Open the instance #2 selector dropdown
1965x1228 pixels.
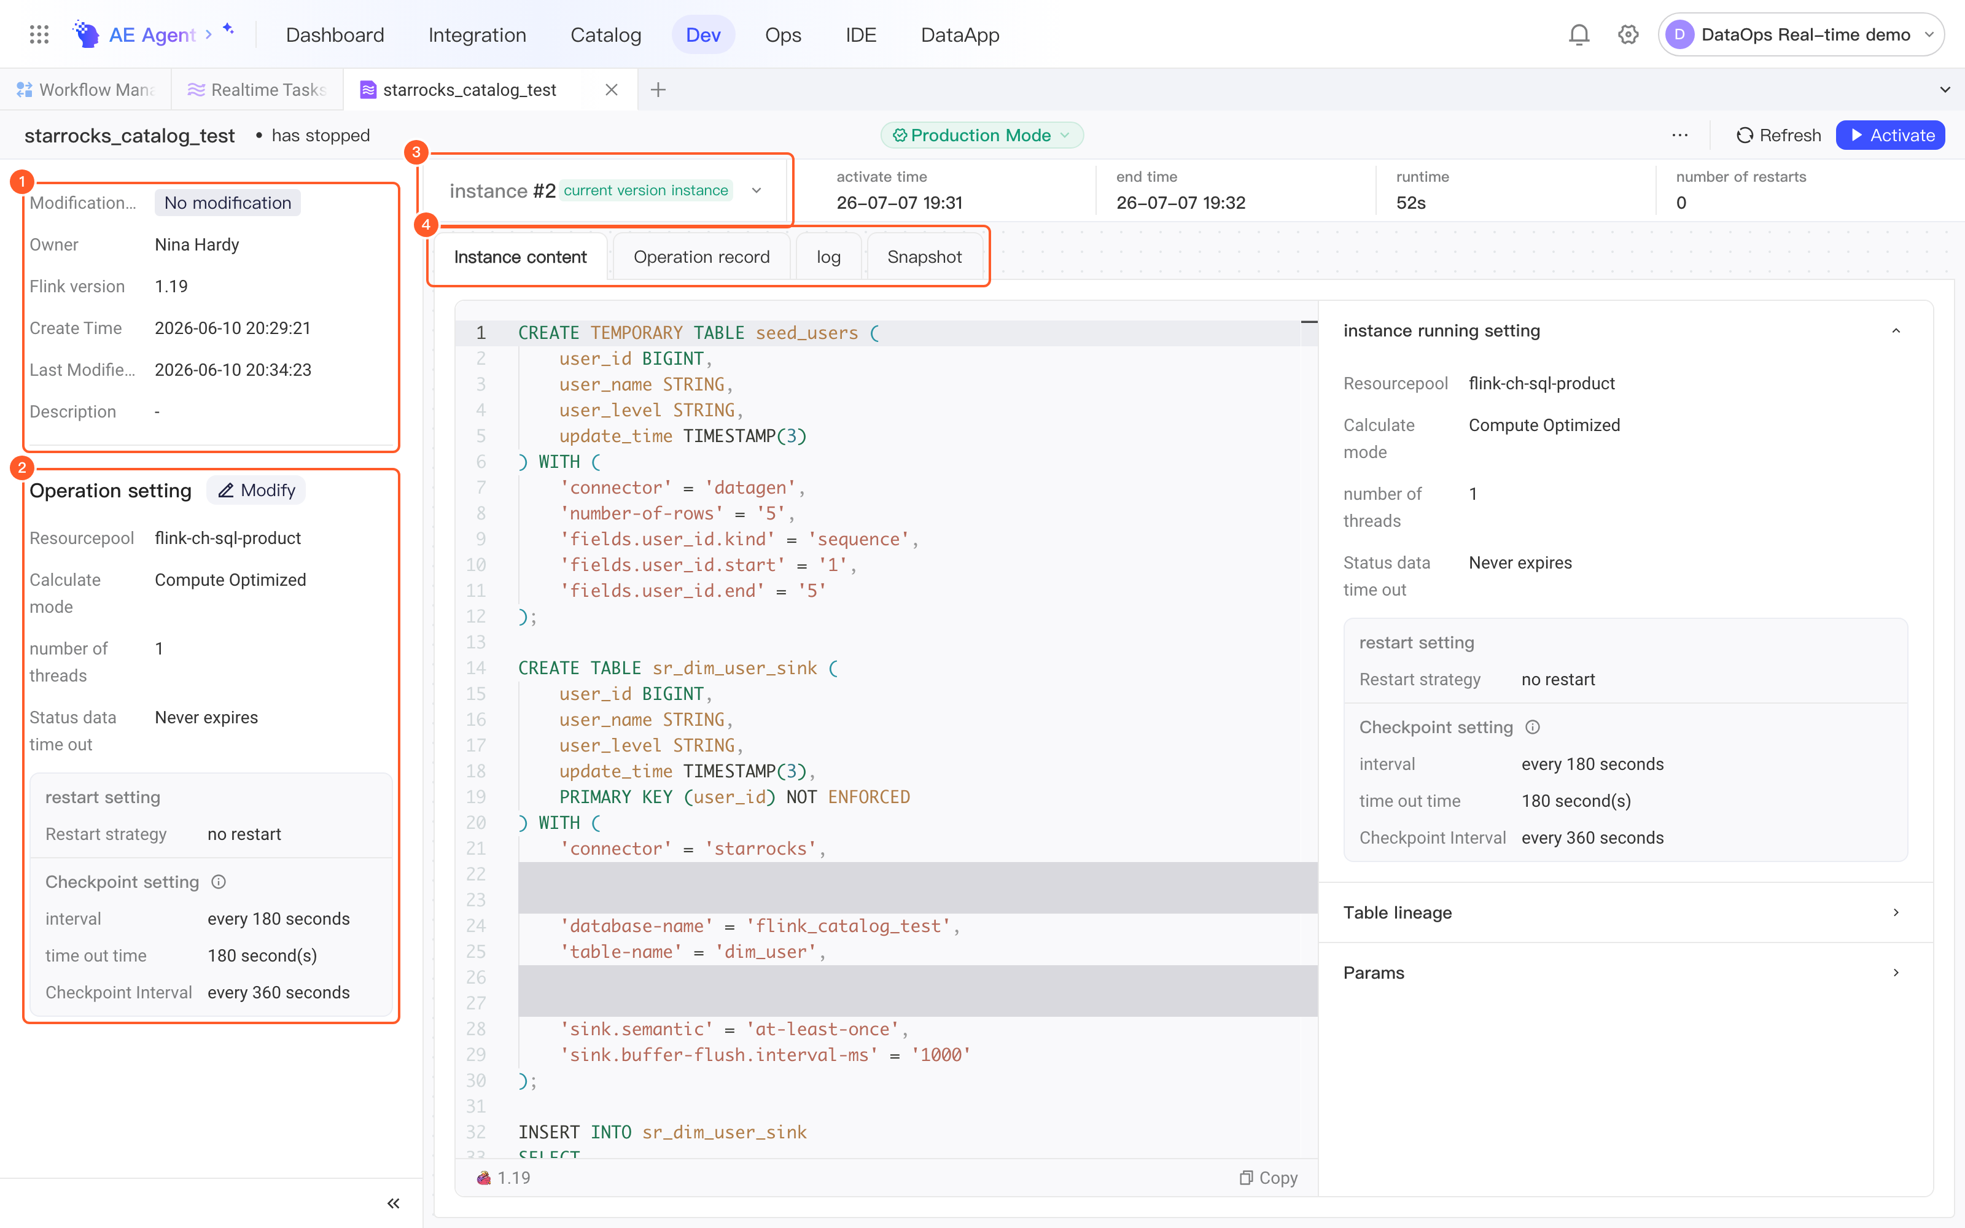point(605,190)
